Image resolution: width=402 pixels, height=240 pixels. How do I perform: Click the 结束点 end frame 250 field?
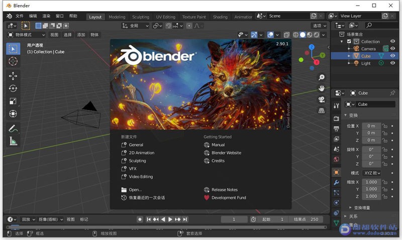pyautogui.click(x=307, y=219)
